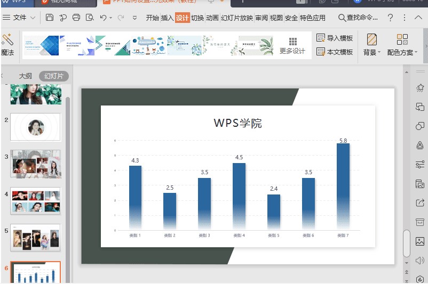Open the 动画 tab
This screenshot has width=428, height=284.
(x=212, y=18)
